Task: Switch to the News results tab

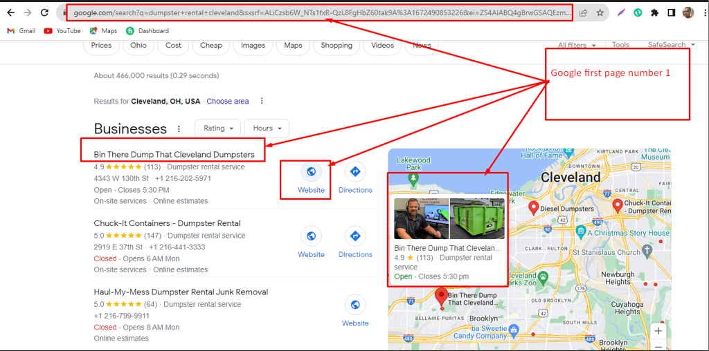Action: point(422,45)
